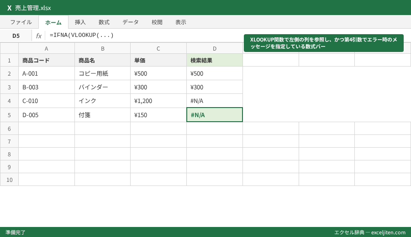The height and width of the screenshot is (237, 411).
Task: Switch to the ホーム tab
Action: tap(53, 22)
